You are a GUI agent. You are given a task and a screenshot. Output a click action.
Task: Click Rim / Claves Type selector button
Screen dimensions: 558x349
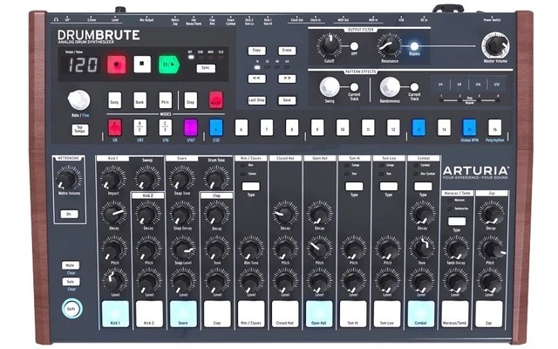click(251, 186)
